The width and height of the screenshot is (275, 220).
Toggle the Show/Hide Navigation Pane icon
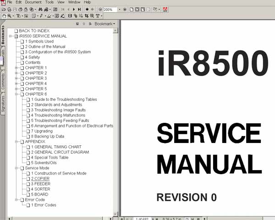pos(55,9)
